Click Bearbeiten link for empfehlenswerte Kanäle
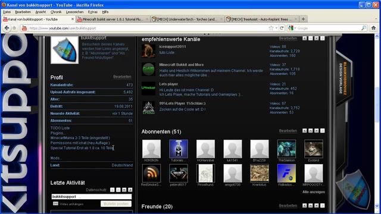This screenshot has height=214, width=381. tap(288, 38)
